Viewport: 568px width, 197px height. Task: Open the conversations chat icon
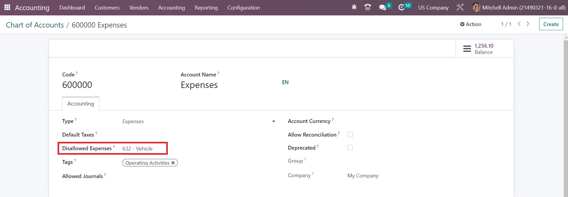point(383,7)
